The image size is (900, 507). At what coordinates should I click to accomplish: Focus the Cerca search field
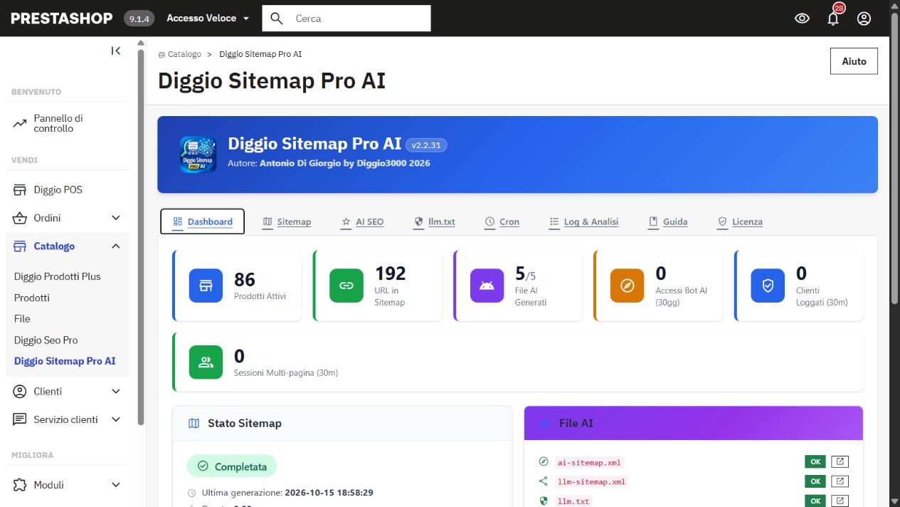(346, 19)
